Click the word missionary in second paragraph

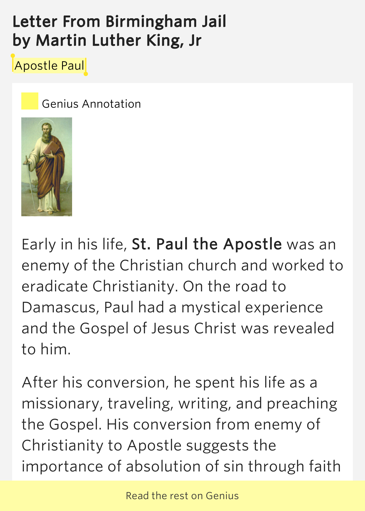[x=60, y=404]
